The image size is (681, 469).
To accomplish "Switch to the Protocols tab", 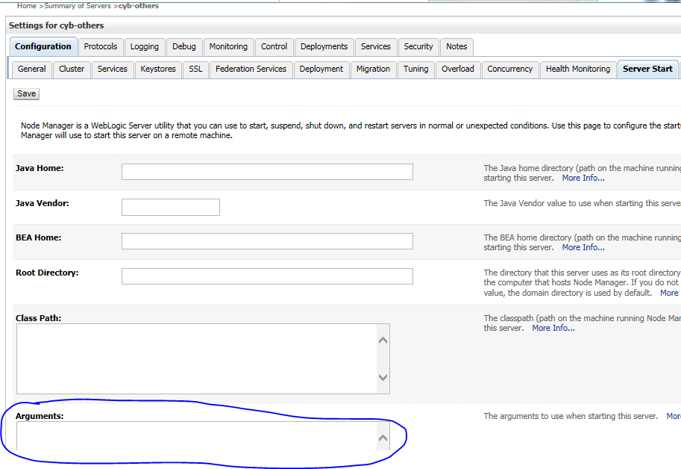I will click(101, 46).
